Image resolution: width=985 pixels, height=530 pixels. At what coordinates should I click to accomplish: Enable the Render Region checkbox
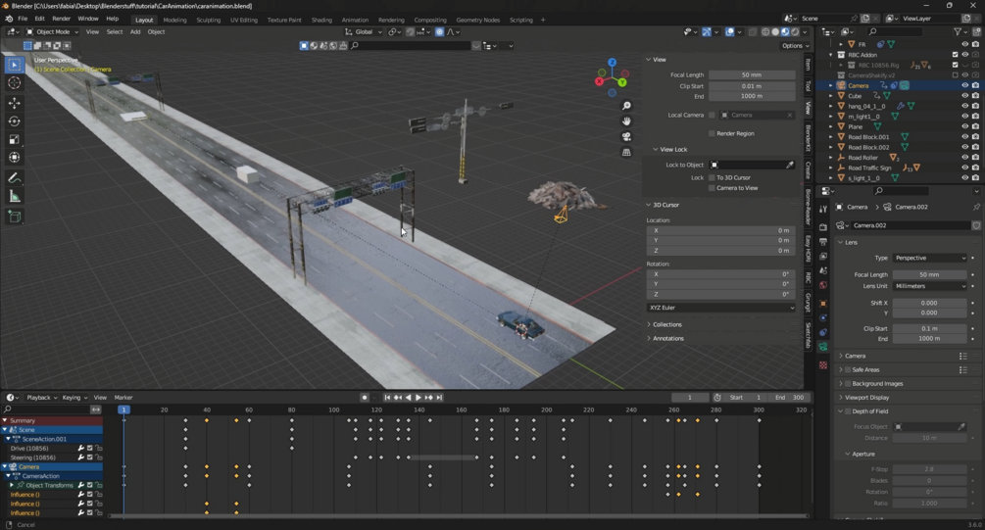pos(712,133)
